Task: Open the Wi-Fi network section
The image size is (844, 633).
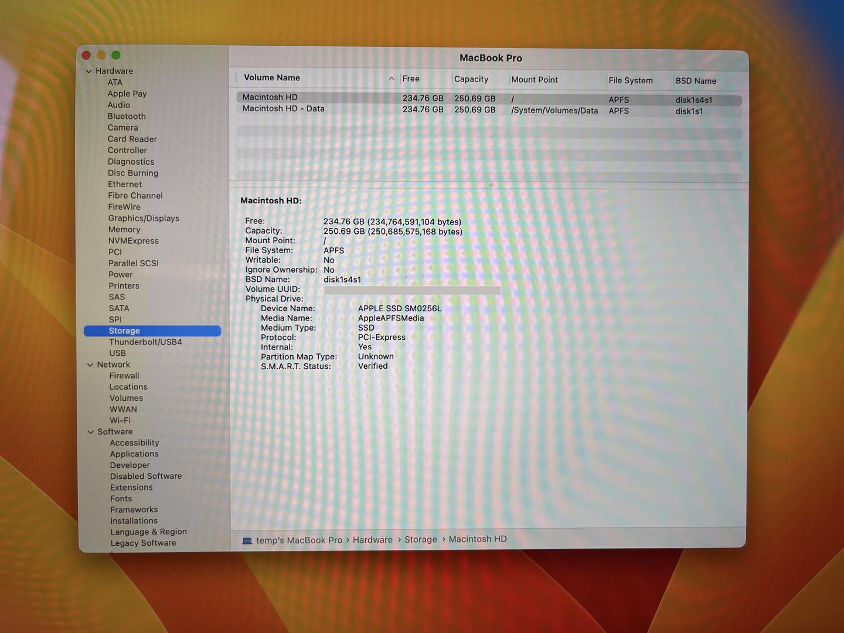Action: point(120,420)
